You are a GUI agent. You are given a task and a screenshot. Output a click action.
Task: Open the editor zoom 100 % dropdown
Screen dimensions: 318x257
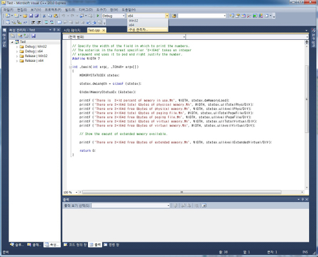click(76, 192)
